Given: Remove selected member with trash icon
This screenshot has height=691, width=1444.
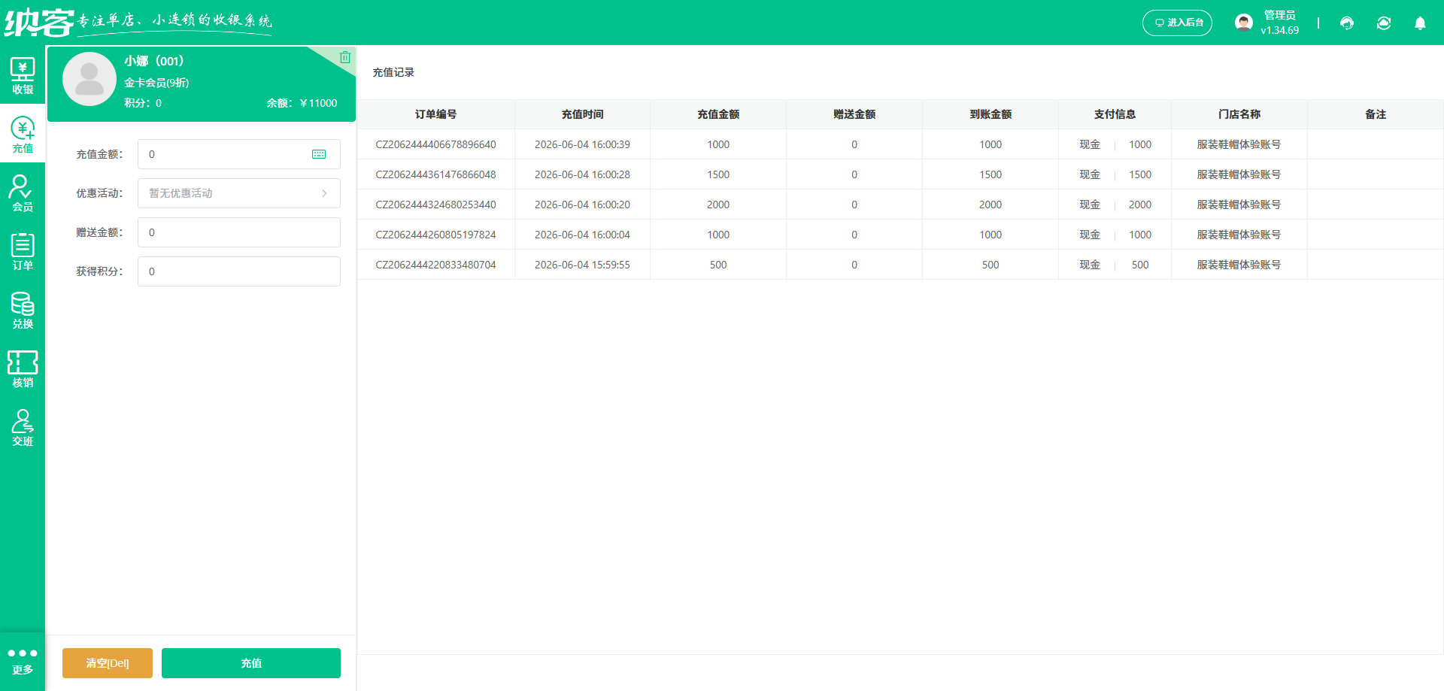Looking at the screenshot, I should (x=345, y=57).
